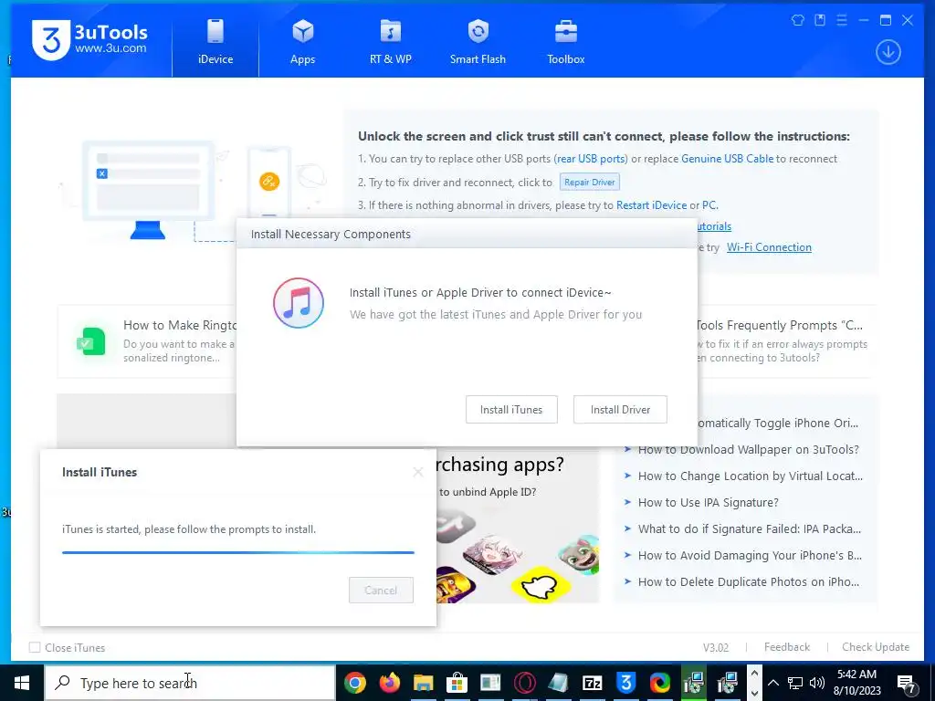The height and width of the screenshot is (701, 935).
Task: Click the PC link
Action: pos(709,205)
